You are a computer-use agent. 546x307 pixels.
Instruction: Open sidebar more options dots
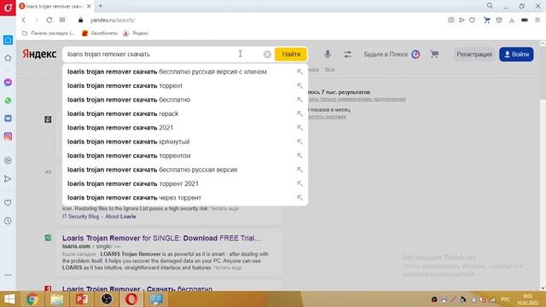[x=8, y=275]
